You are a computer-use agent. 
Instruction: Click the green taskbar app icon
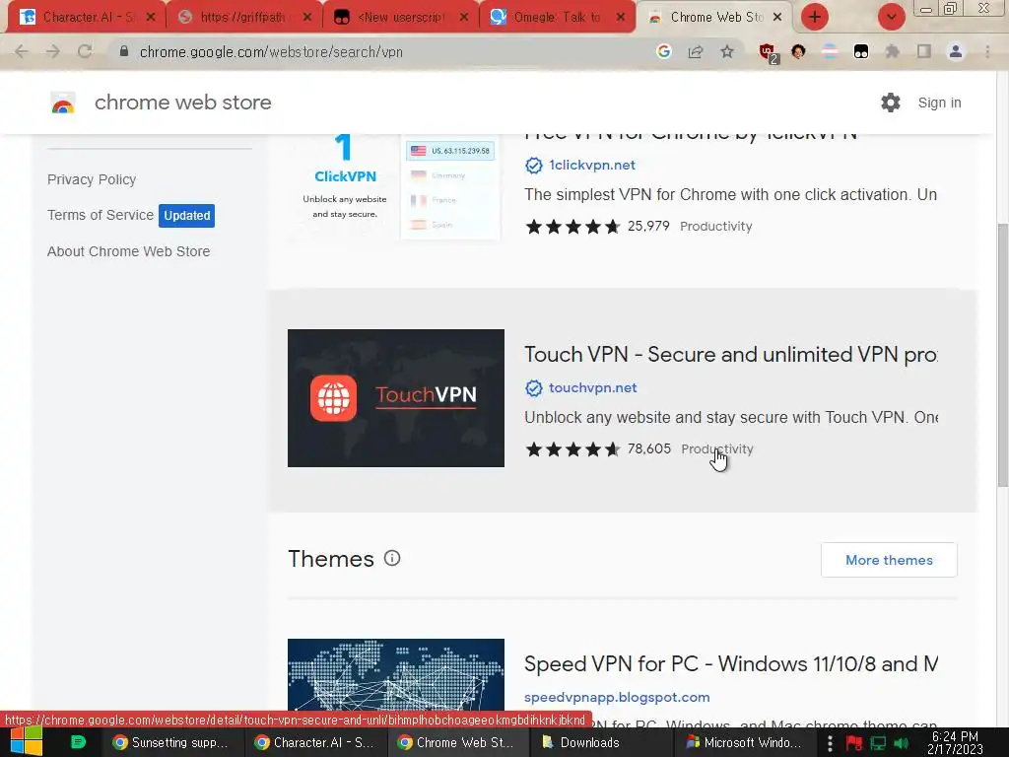click(x=78, y=742)
